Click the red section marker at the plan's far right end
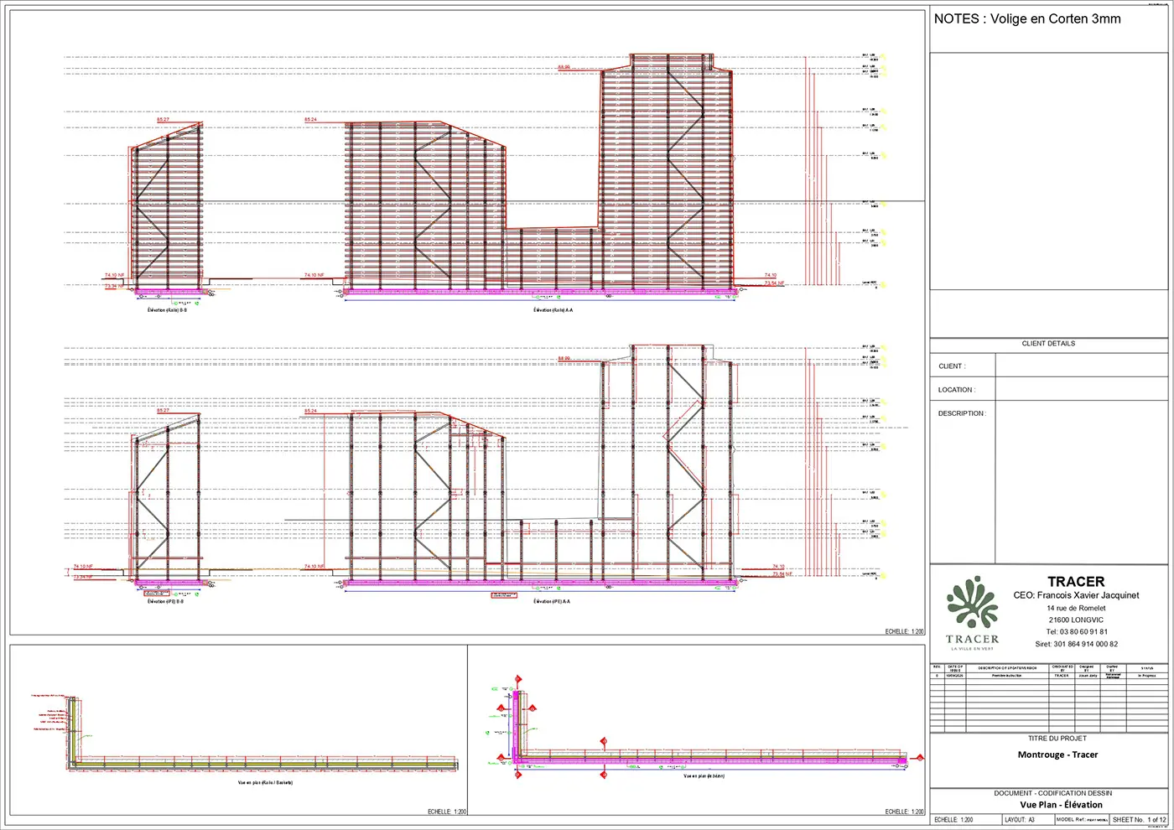 click(920, 759)
